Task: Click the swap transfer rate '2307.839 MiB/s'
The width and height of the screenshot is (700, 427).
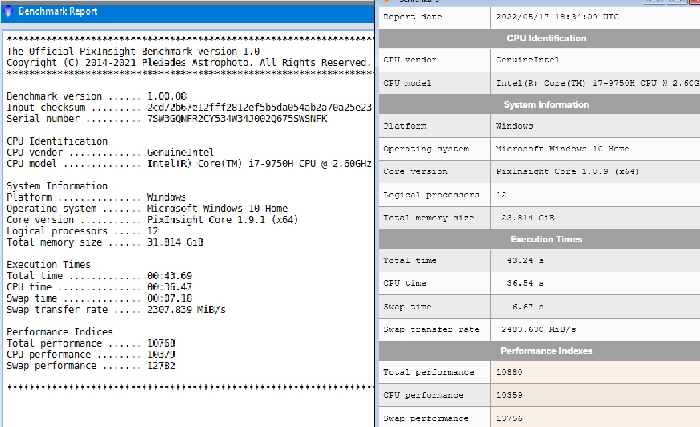Action: [x=186, y=309]
